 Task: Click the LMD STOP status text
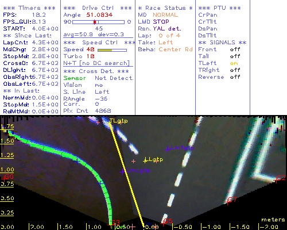point(153,22)
